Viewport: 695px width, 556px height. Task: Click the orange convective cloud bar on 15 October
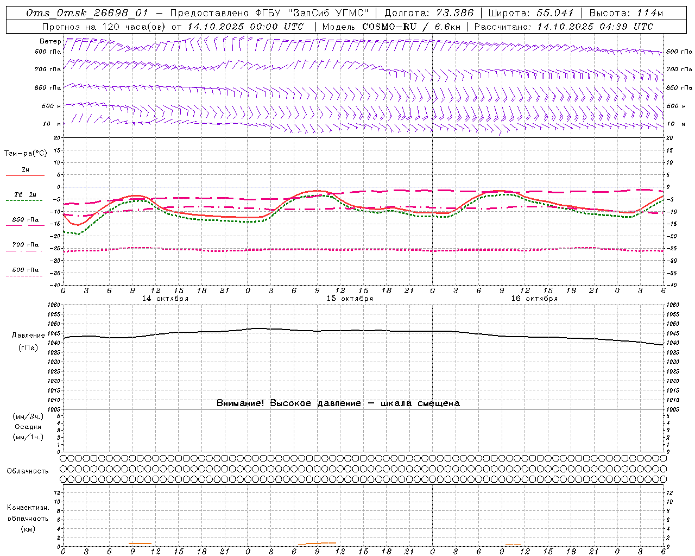coord(317,544)
